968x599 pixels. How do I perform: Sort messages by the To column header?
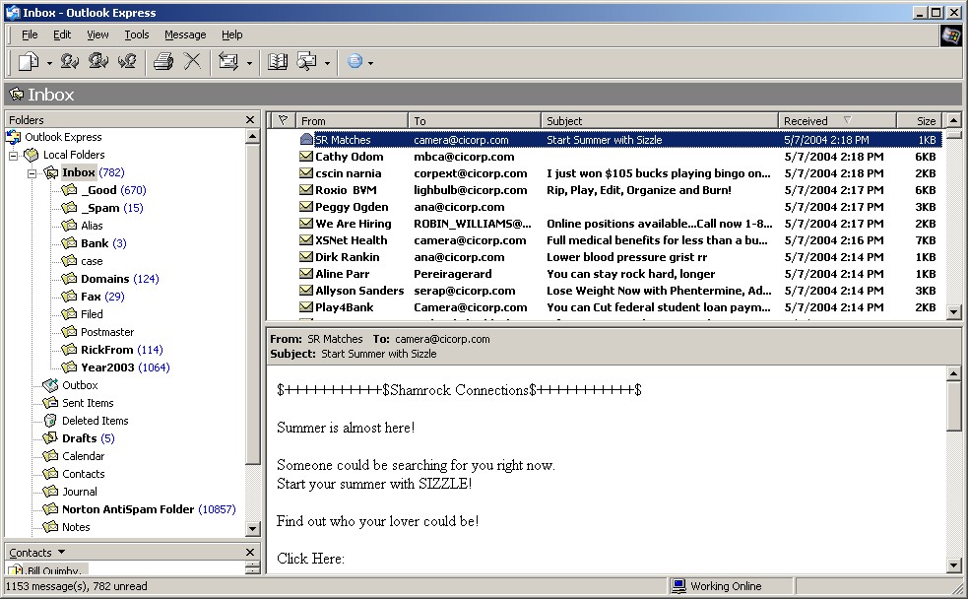click(x=474, y=120)
